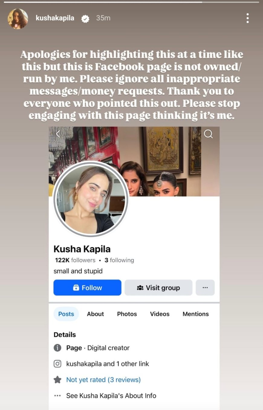The image size is (263, 410).
Task: Click the Visit group button
Action: [x=158, y=288]
